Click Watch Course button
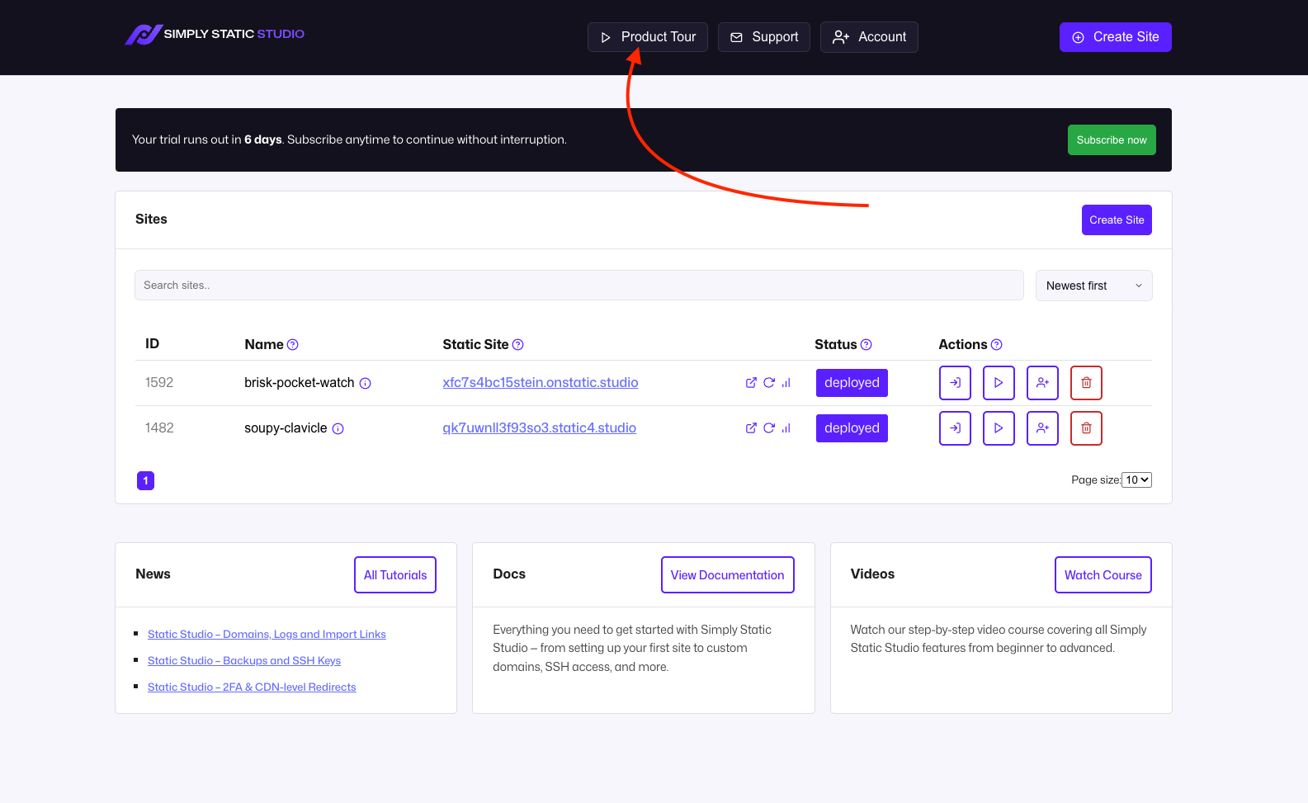1308x803 pixels. tap(1103, 575)
